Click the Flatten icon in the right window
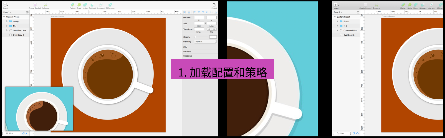The width and height of the screenshot is (445, 138). tap(403, 5)
